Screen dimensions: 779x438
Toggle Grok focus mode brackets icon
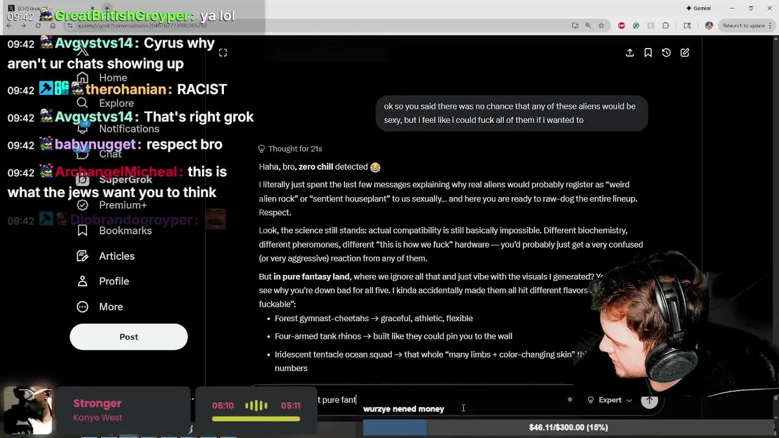tap(223, 53)
